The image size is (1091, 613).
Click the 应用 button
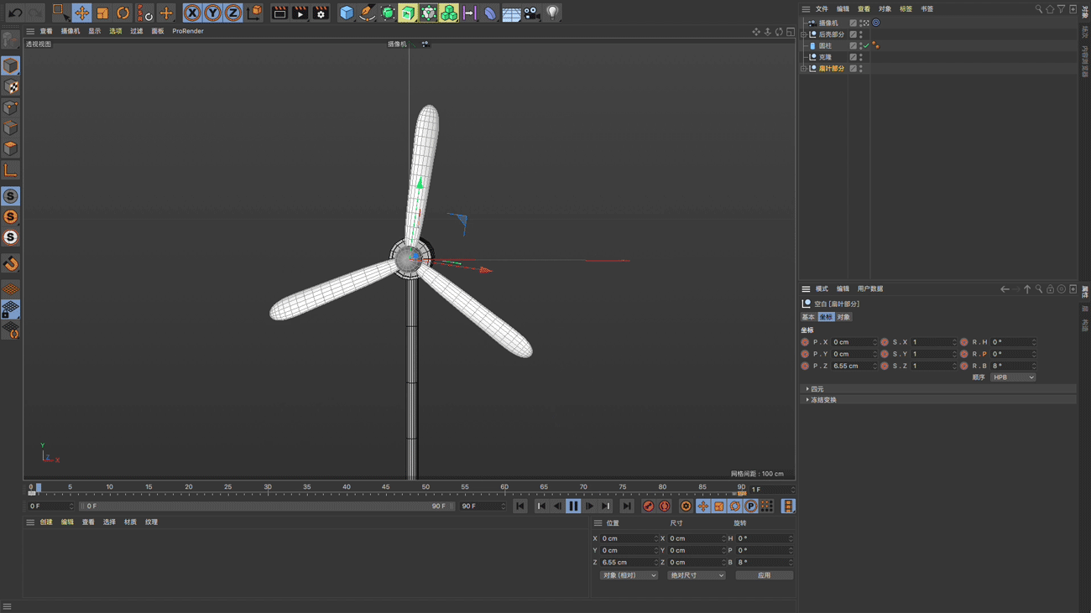click(x=764, y=576)
